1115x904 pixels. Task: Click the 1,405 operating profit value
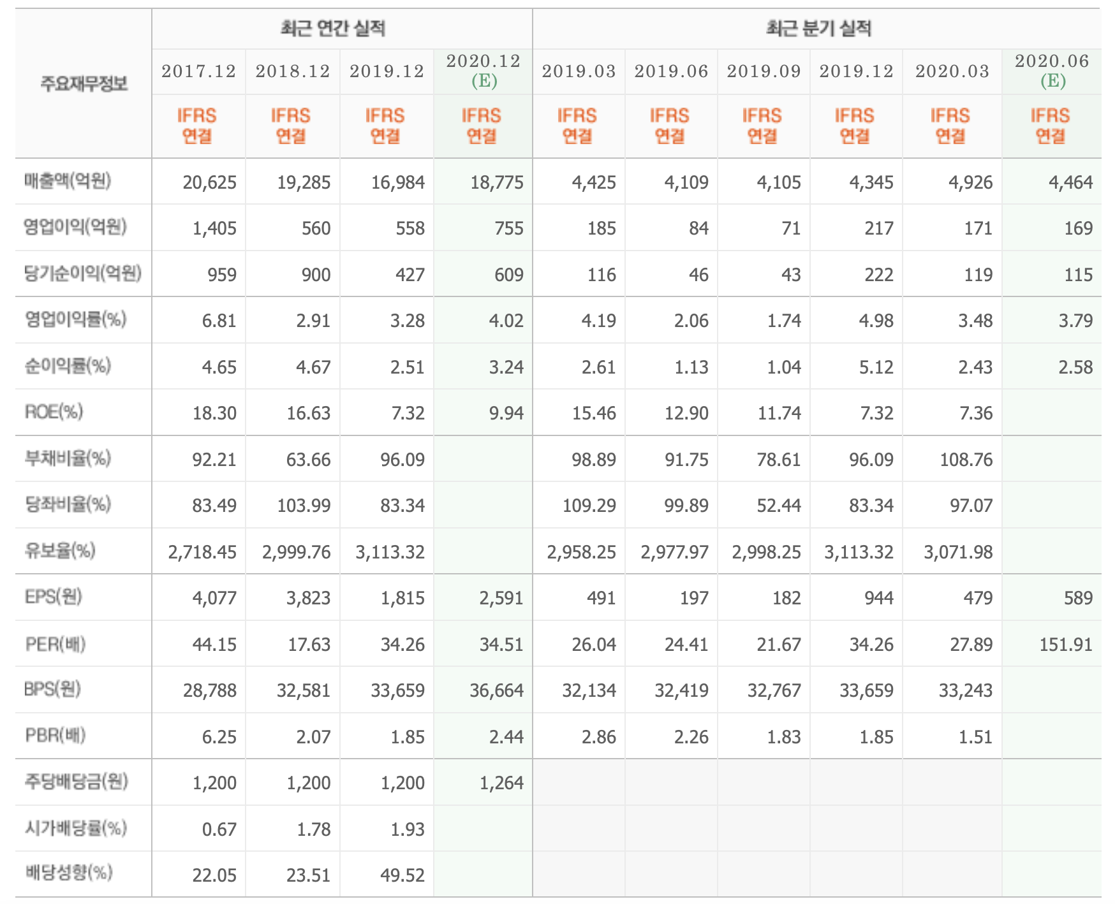(214, 228)
